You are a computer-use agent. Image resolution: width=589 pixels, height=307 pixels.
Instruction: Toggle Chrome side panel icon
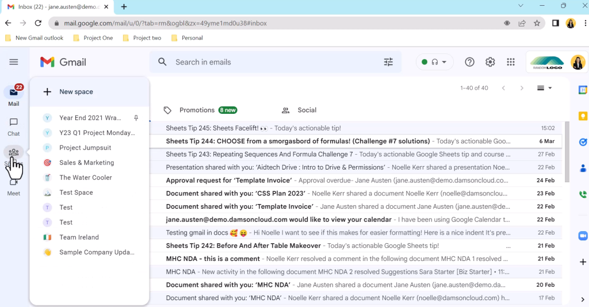point(556,23)
